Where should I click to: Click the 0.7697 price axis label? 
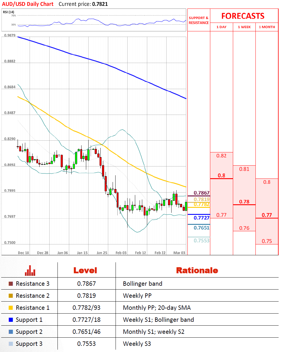pyautogui.click(x=10, y=217)
